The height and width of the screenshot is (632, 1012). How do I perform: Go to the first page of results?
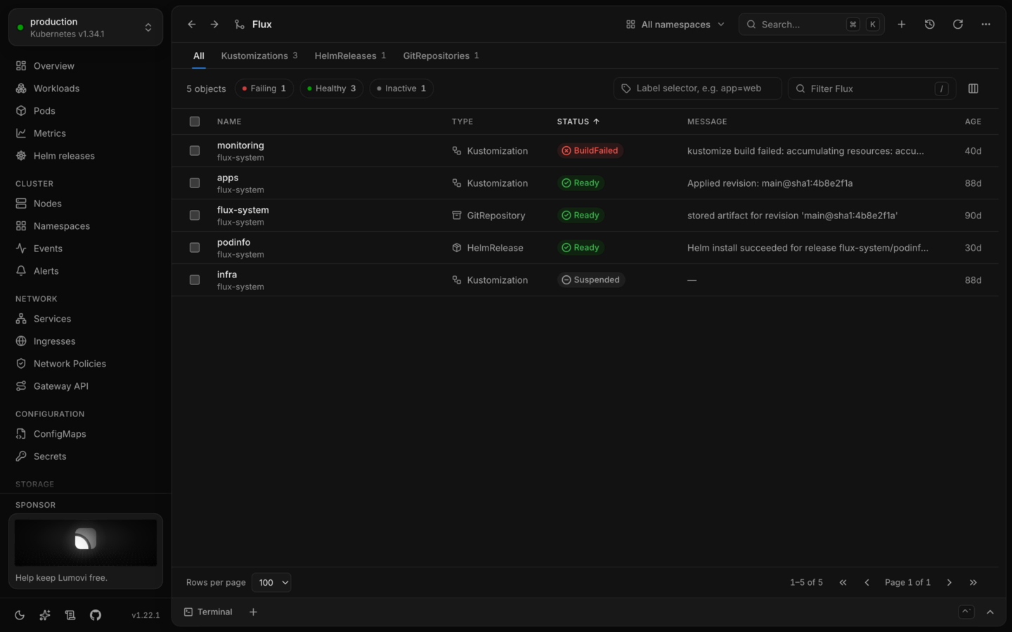click(843, 583)
